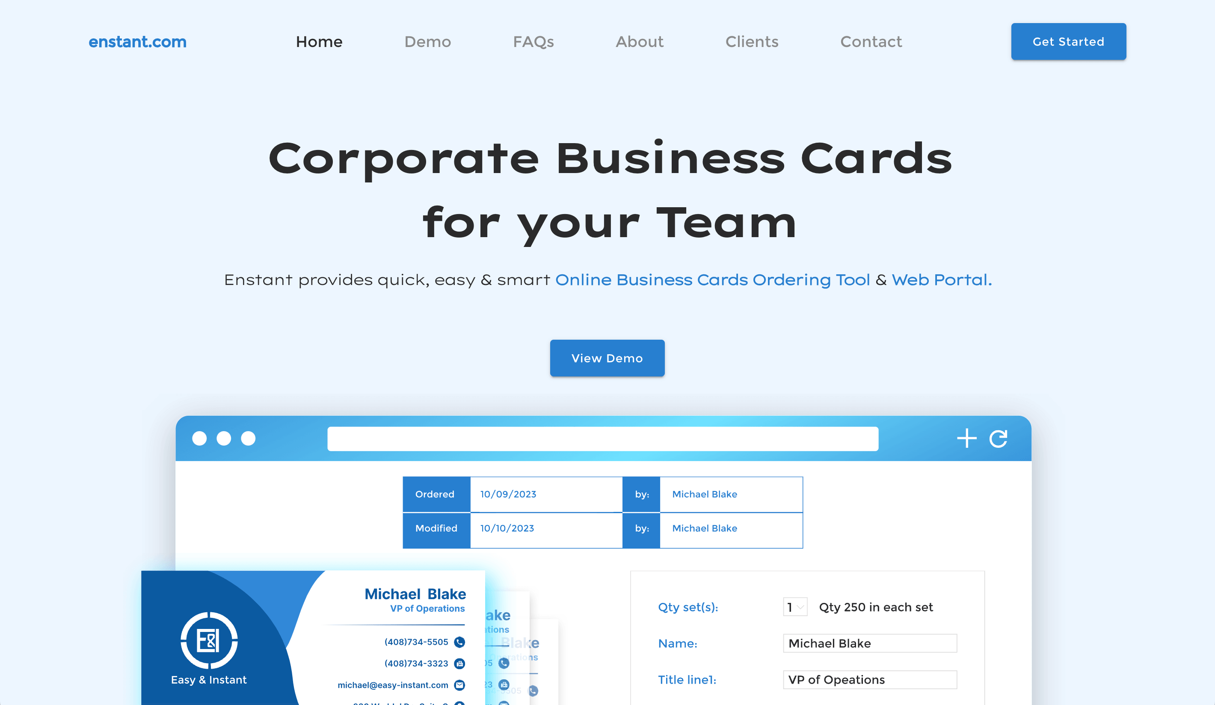Image resolution: width=1215 pixels, height=705 pixels.
Task: Click the Get Started button
Action: point(1068,41)
